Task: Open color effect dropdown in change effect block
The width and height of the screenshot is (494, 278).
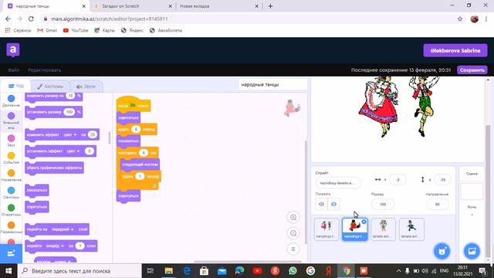Action: (x=70, y=134)
